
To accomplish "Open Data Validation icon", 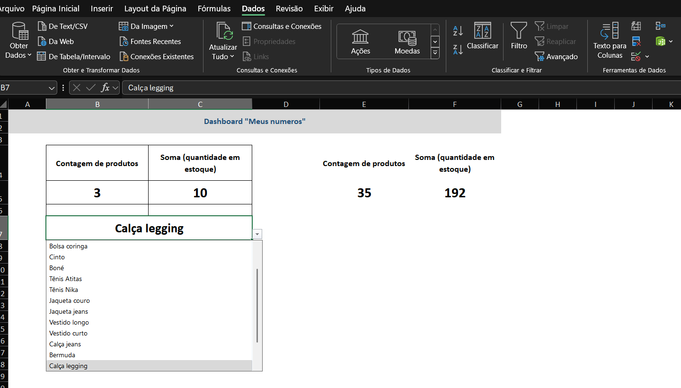I will coord(636,56).
